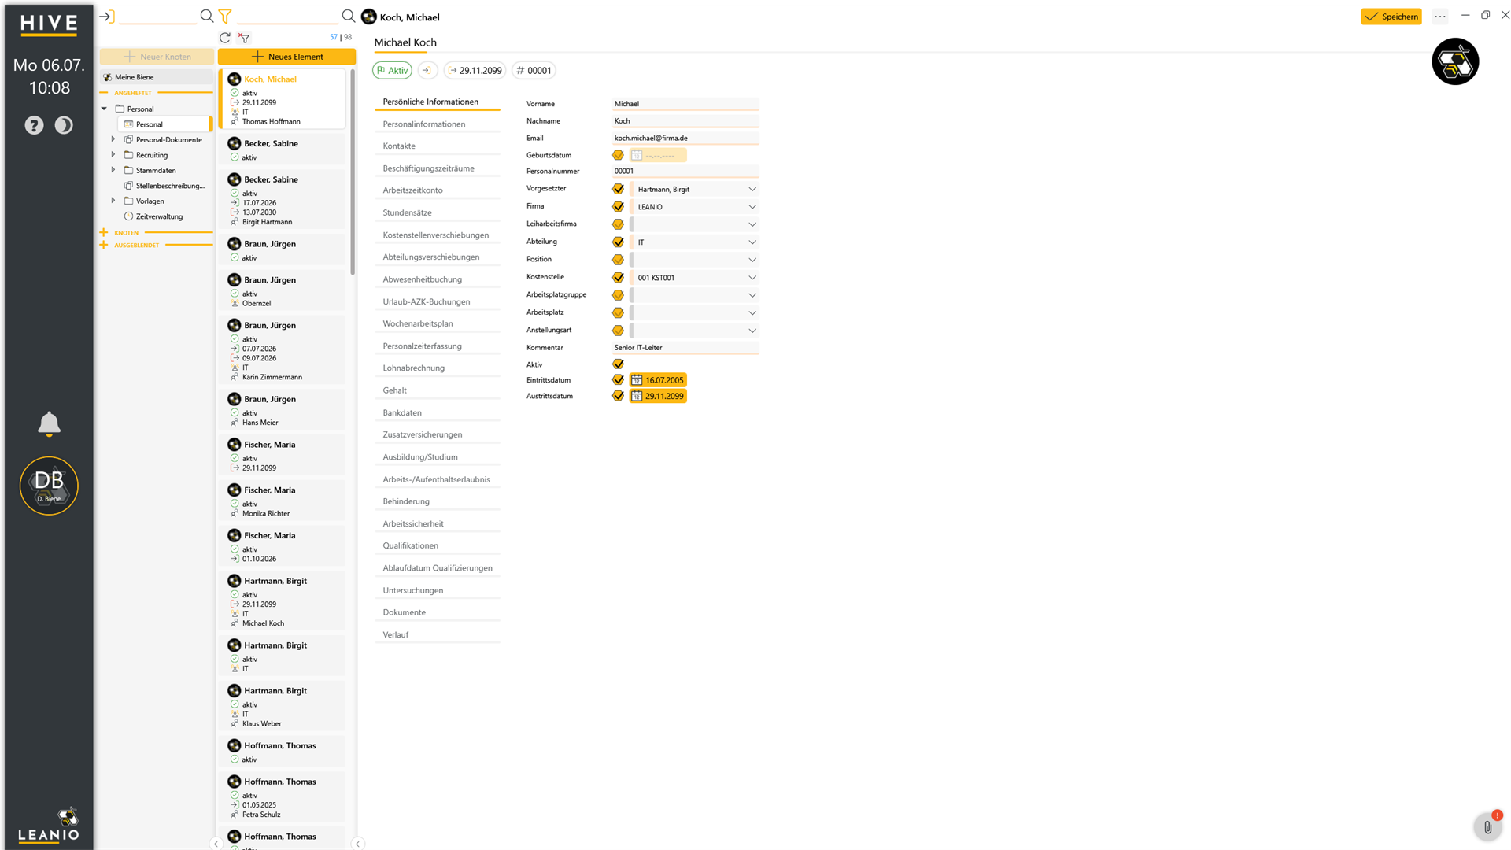Click the refresh list icon
This screenshot has height=850, width=1511.
(225, 38)
